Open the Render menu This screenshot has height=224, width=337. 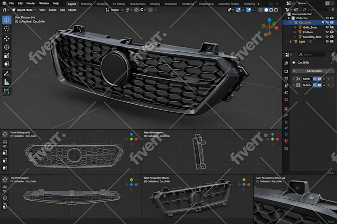click(x=31, y=3)
